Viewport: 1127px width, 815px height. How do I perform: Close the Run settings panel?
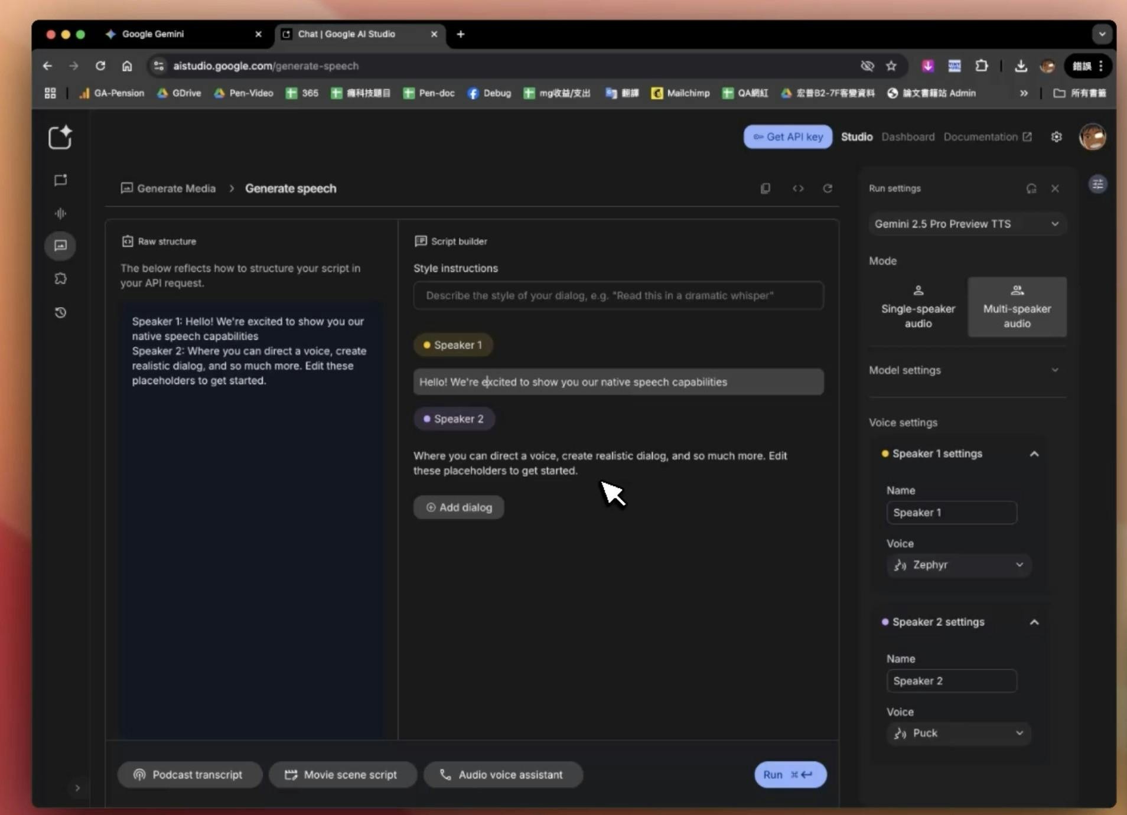(1055, 188)
